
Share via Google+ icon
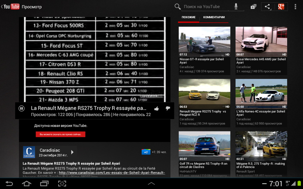point(281,7)
